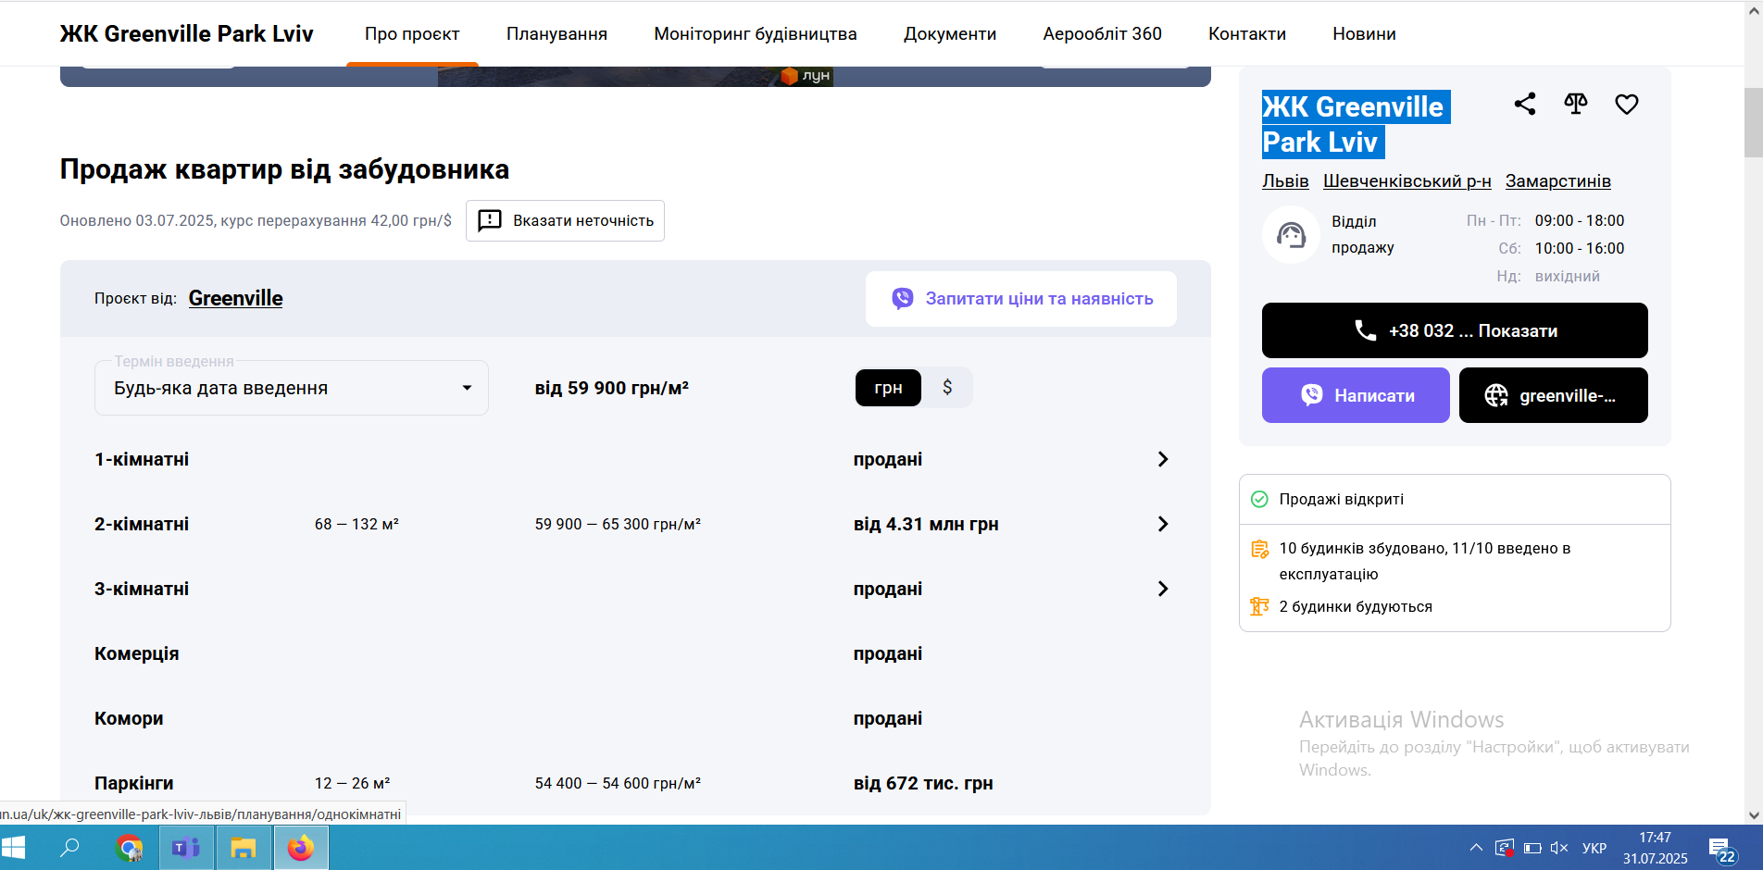Click the built houses document icon

[x=1259, y=549]
